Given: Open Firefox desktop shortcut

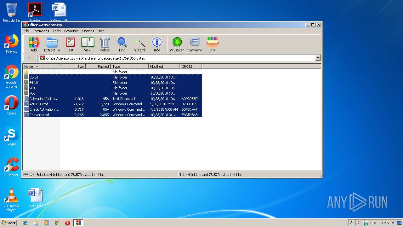Looking at the screenshot, I should click(x=11, y=44).
